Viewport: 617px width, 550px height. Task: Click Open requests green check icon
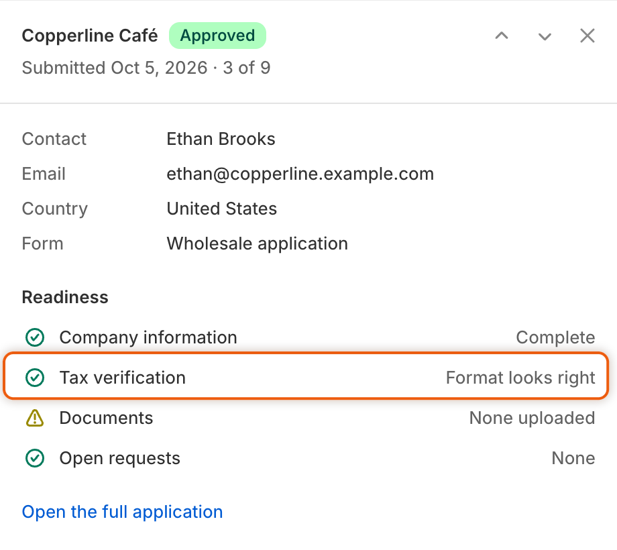coord(35,458)
